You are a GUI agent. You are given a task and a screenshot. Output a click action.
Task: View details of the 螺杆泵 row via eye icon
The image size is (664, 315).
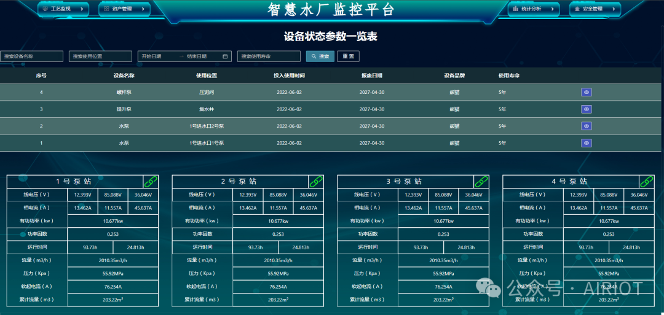tap(586, 92)
